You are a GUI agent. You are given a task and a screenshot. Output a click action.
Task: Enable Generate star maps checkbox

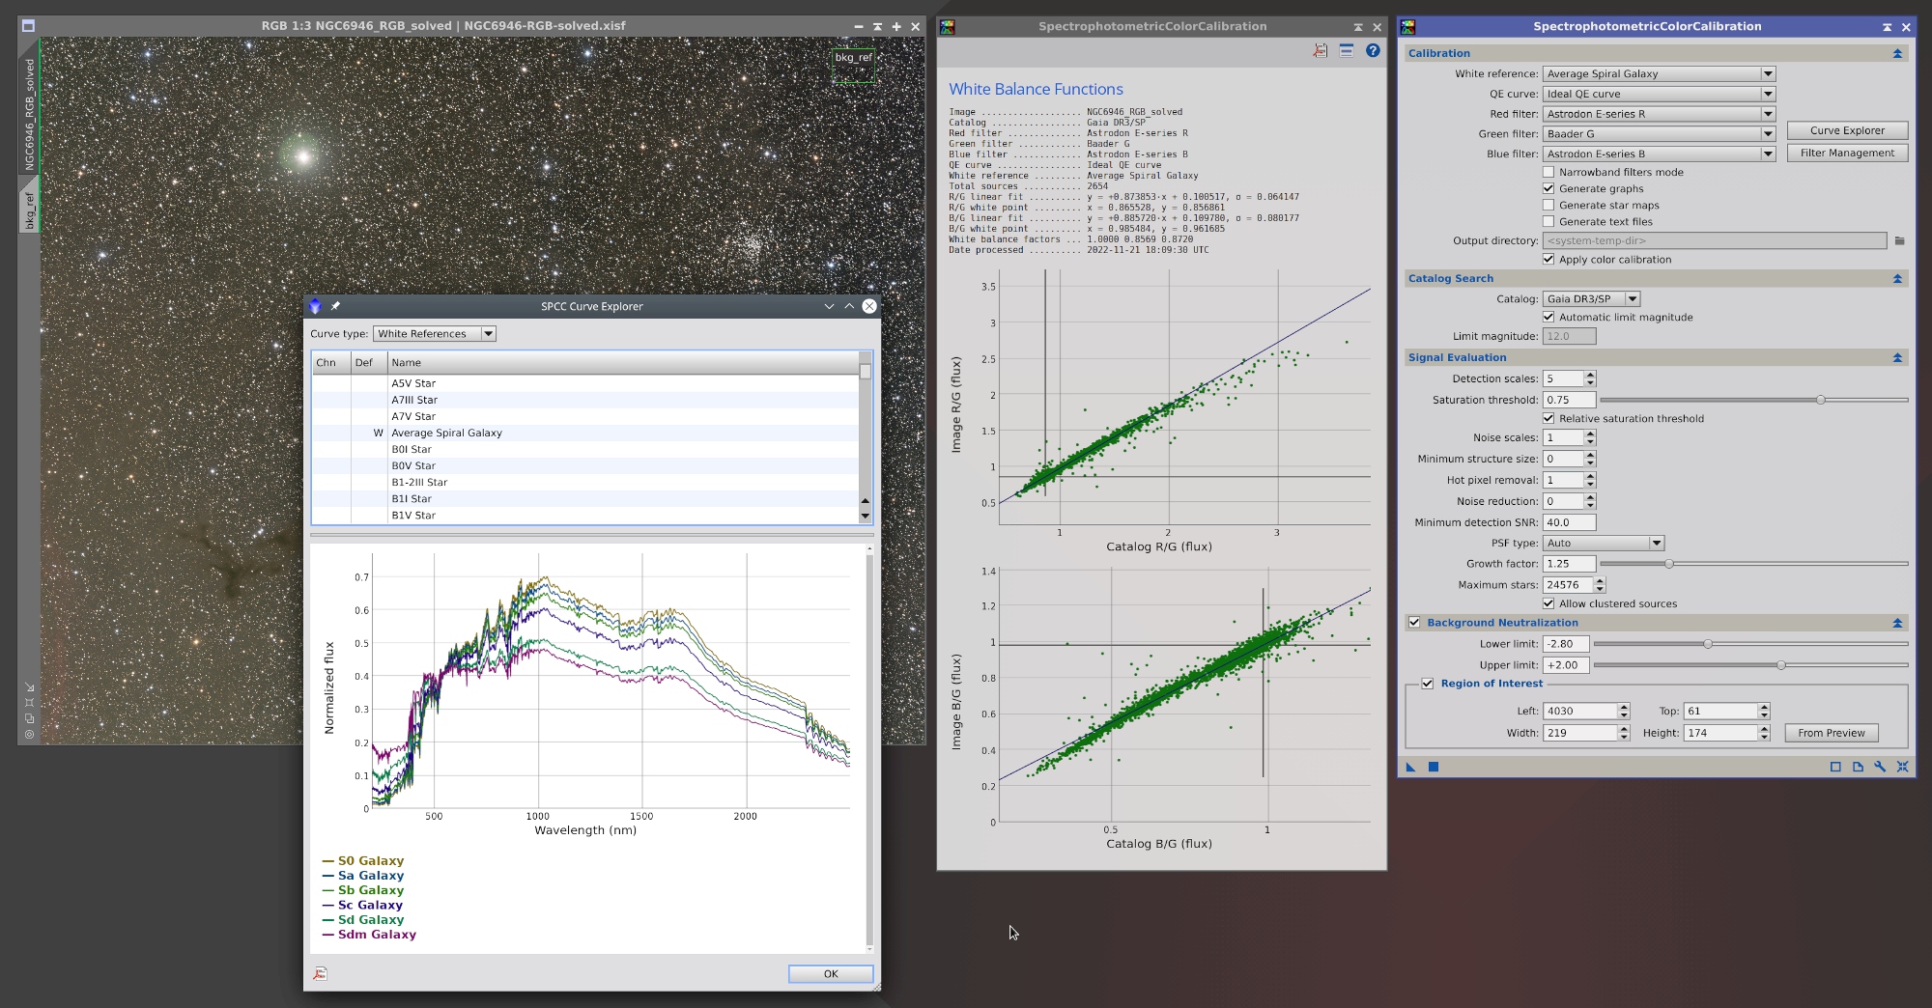[1548, 205]
